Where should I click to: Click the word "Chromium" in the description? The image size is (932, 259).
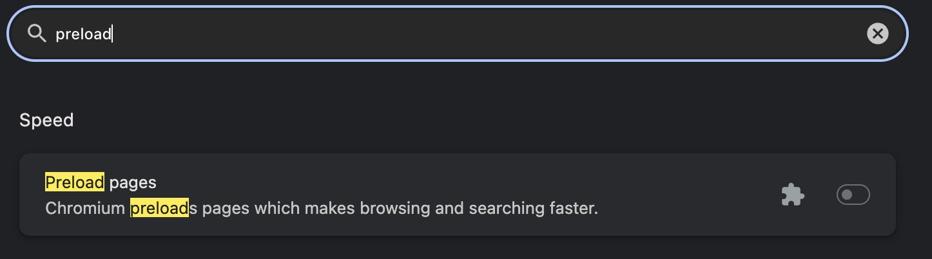pos(86,209)
